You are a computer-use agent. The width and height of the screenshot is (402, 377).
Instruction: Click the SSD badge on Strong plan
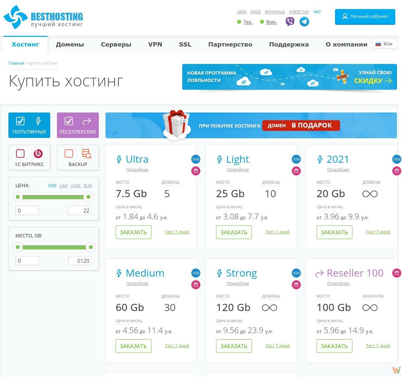click(296, 273)
